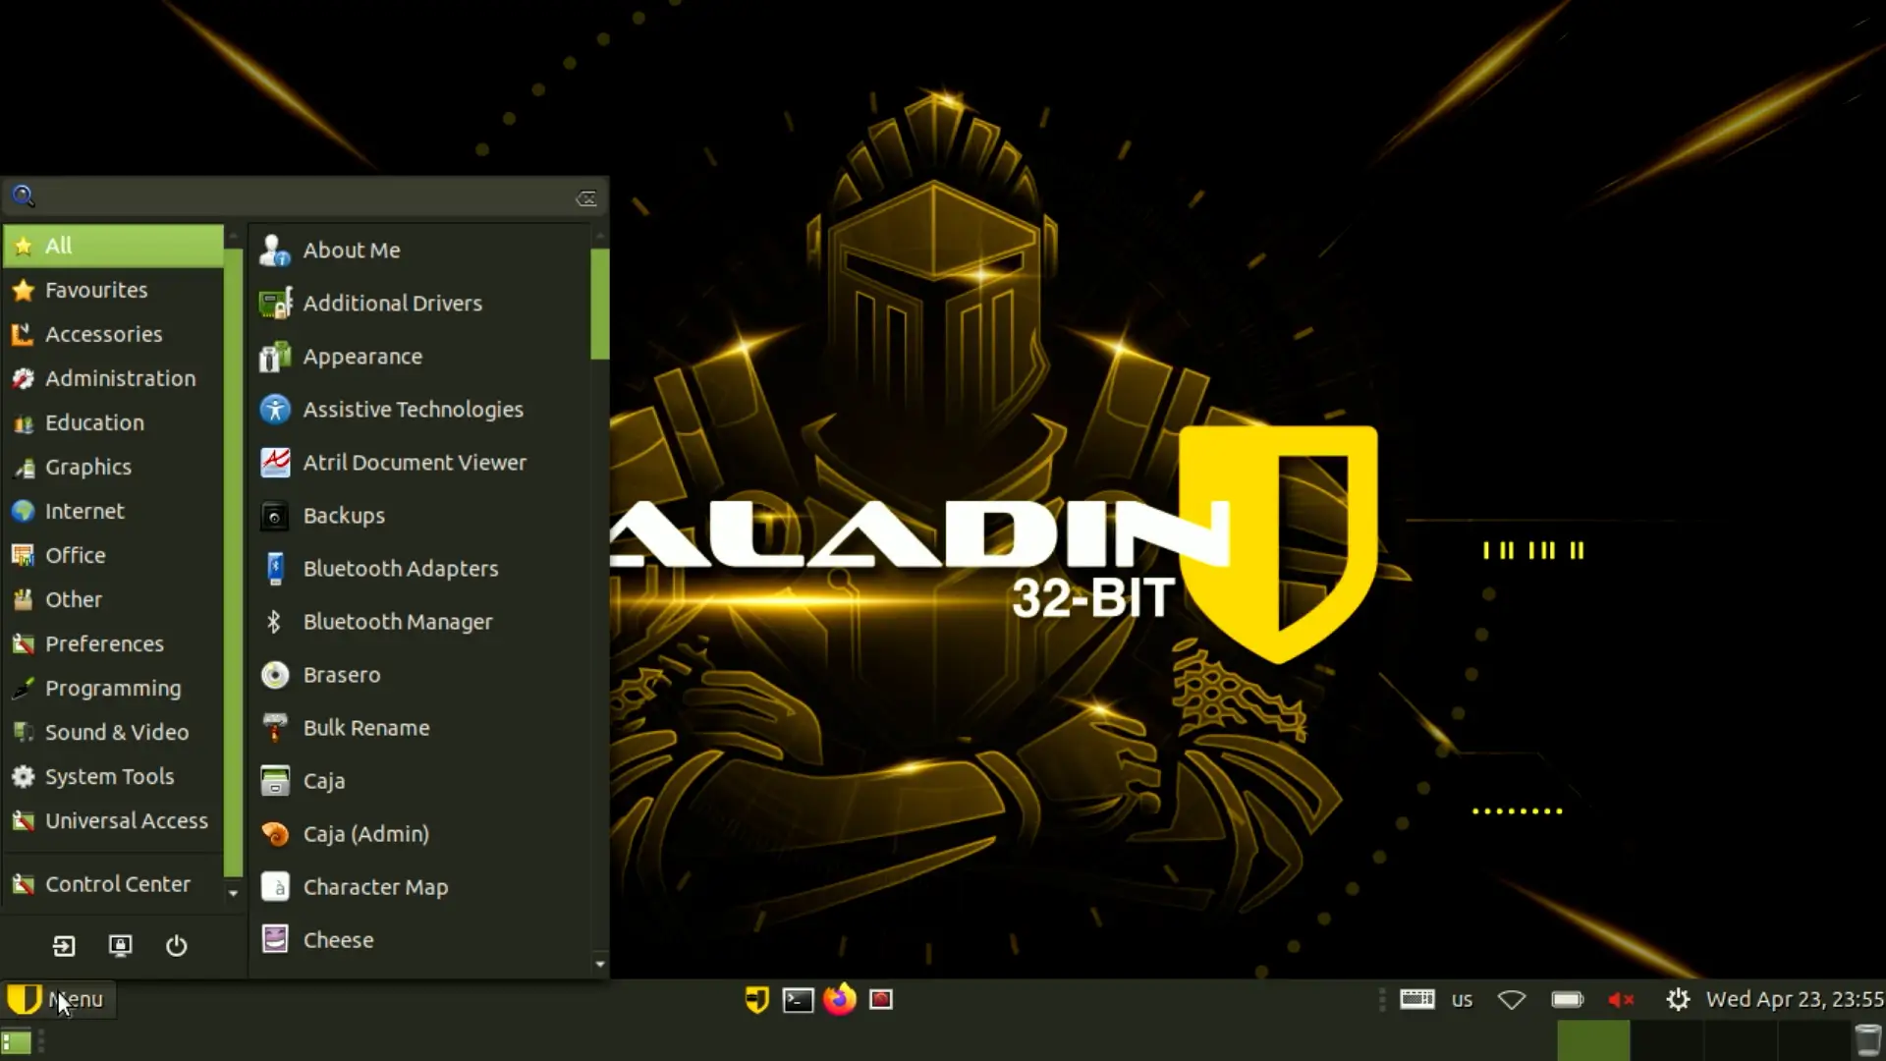
Task: Open the terminal from the panel
Action: pos(798,1000)
